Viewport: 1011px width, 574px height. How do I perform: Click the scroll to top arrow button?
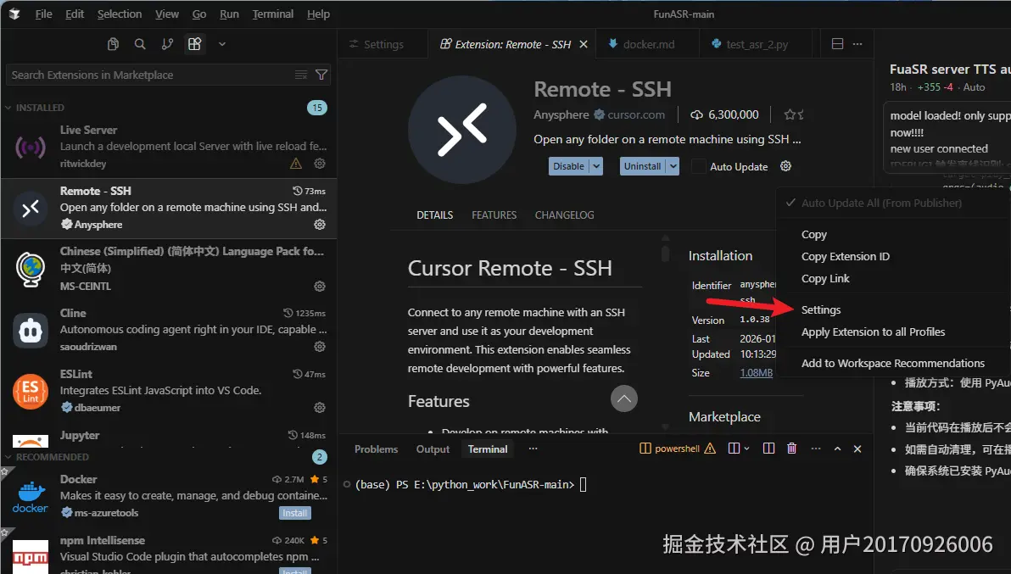(x=624, y=398)
